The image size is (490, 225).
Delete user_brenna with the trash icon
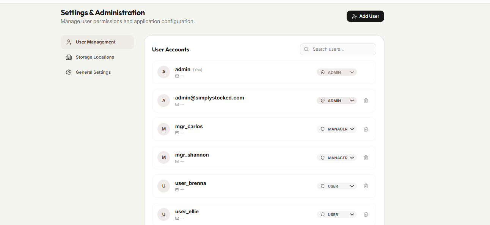(x=366, y=186)
